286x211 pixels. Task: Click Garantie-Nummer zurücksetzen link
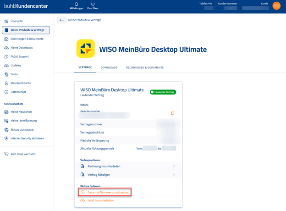pos(108,192)
